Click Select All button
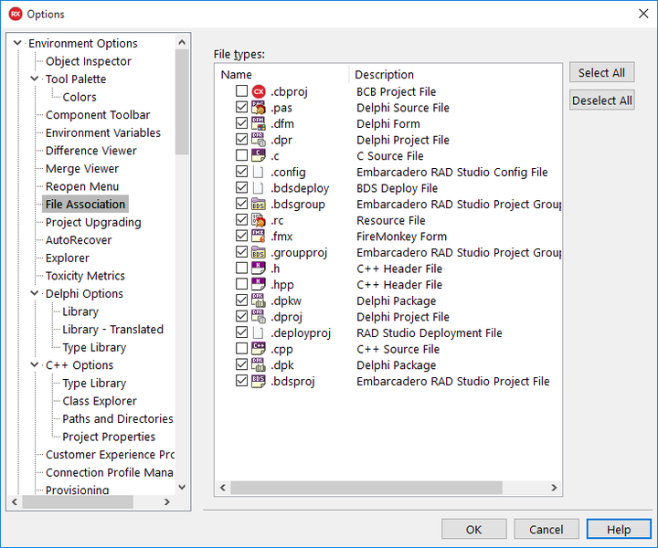This screenshot has width=658, height=548. (601, 72)
